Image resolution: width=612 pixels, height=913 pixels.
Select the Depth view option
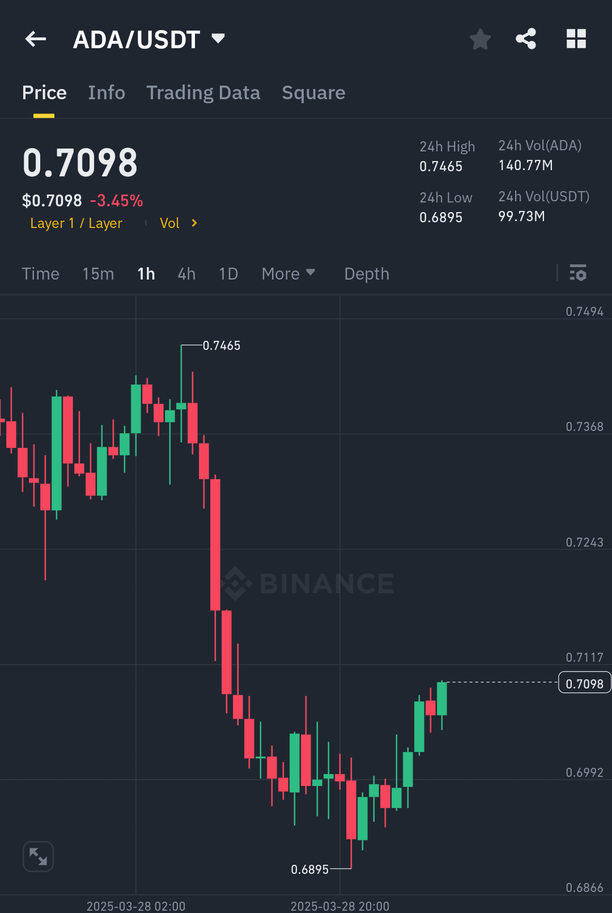[366, 273]
